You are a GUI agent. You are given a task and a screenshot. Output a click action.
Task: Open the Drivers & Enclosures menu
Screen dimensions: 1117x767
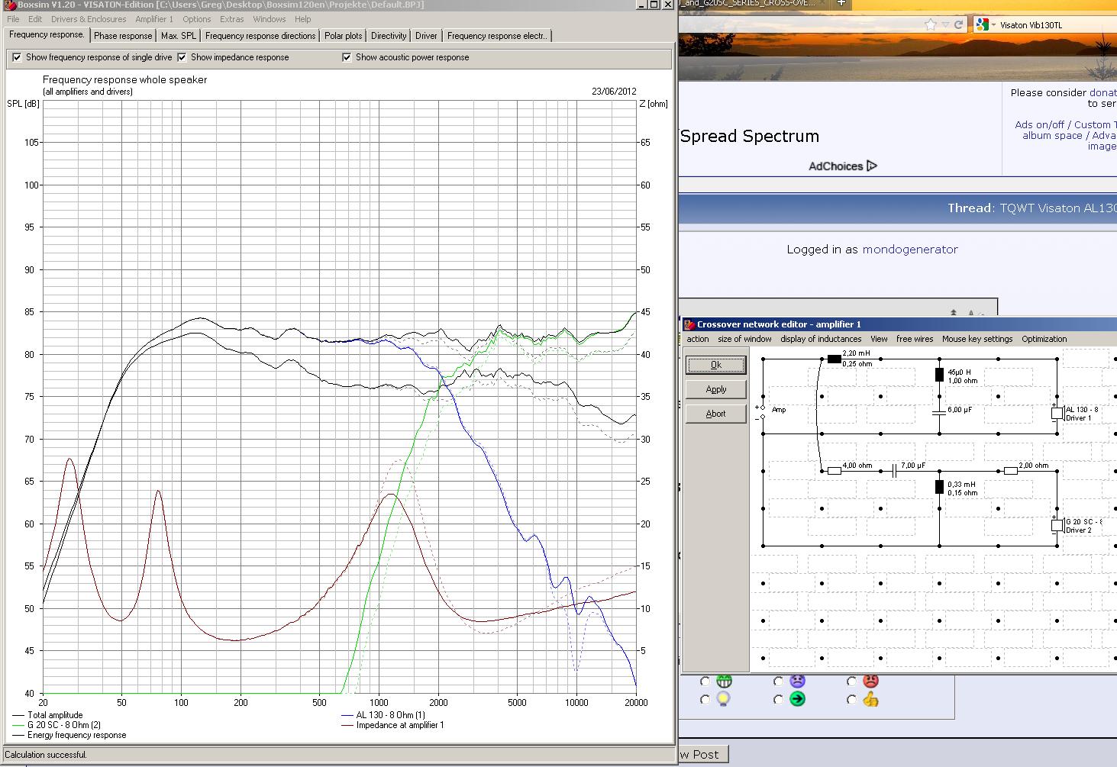(x=89, y=19)
